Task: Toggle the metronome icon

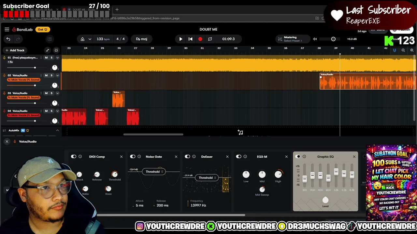Action: (82, 39)
